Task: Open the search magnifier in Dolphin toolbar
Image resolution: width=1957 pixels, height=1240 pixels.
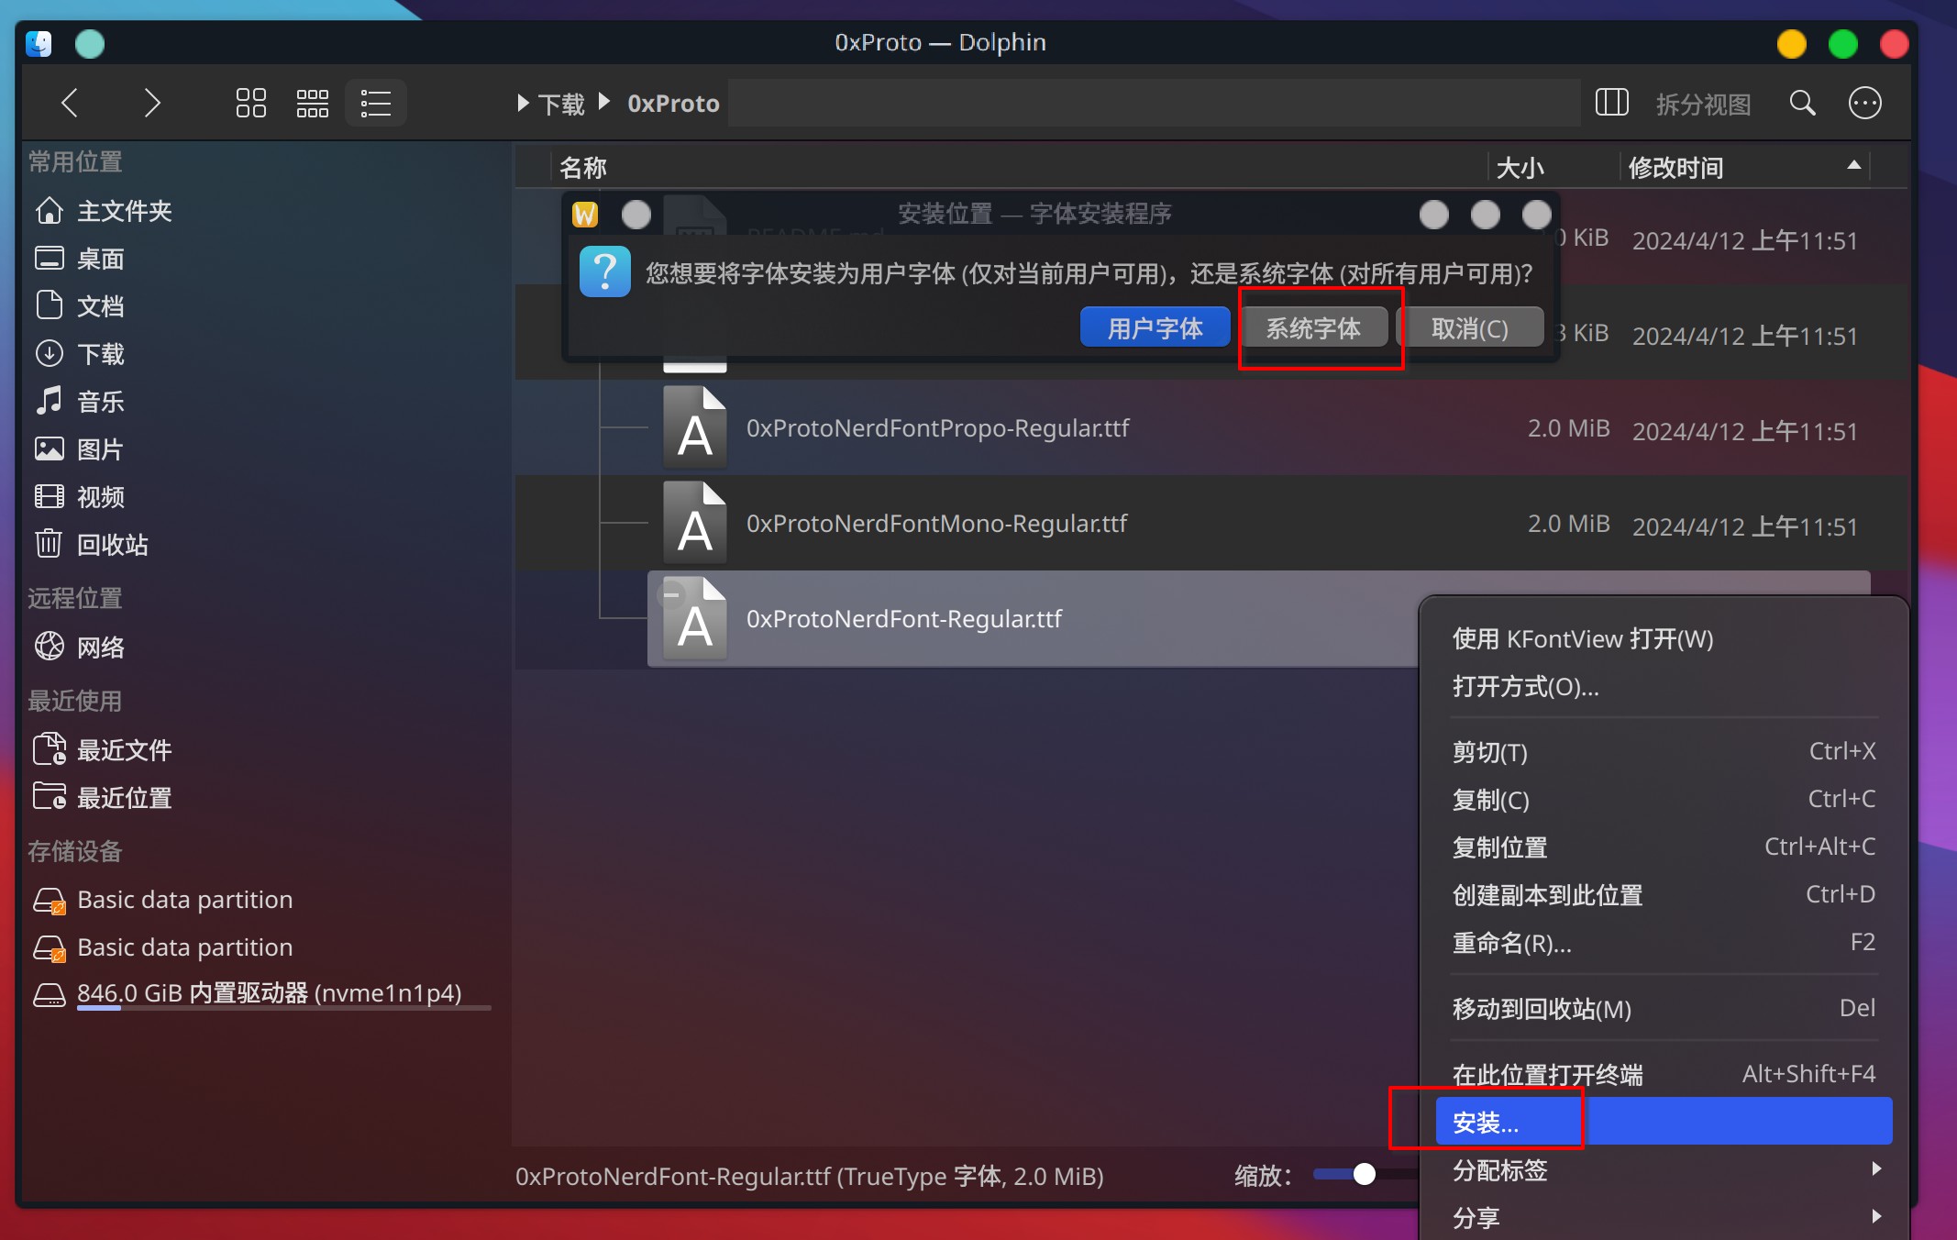Action: point(1802,103)
